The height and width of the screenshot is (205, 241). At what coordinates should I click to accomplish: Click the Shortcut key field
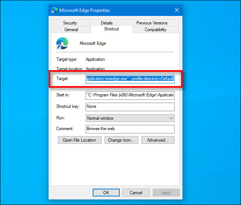pyautogui.click(x=130, y=107)
